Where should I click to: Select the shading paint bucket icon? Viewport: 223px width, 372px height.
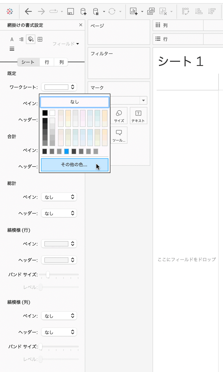click(x=31, y=39)
